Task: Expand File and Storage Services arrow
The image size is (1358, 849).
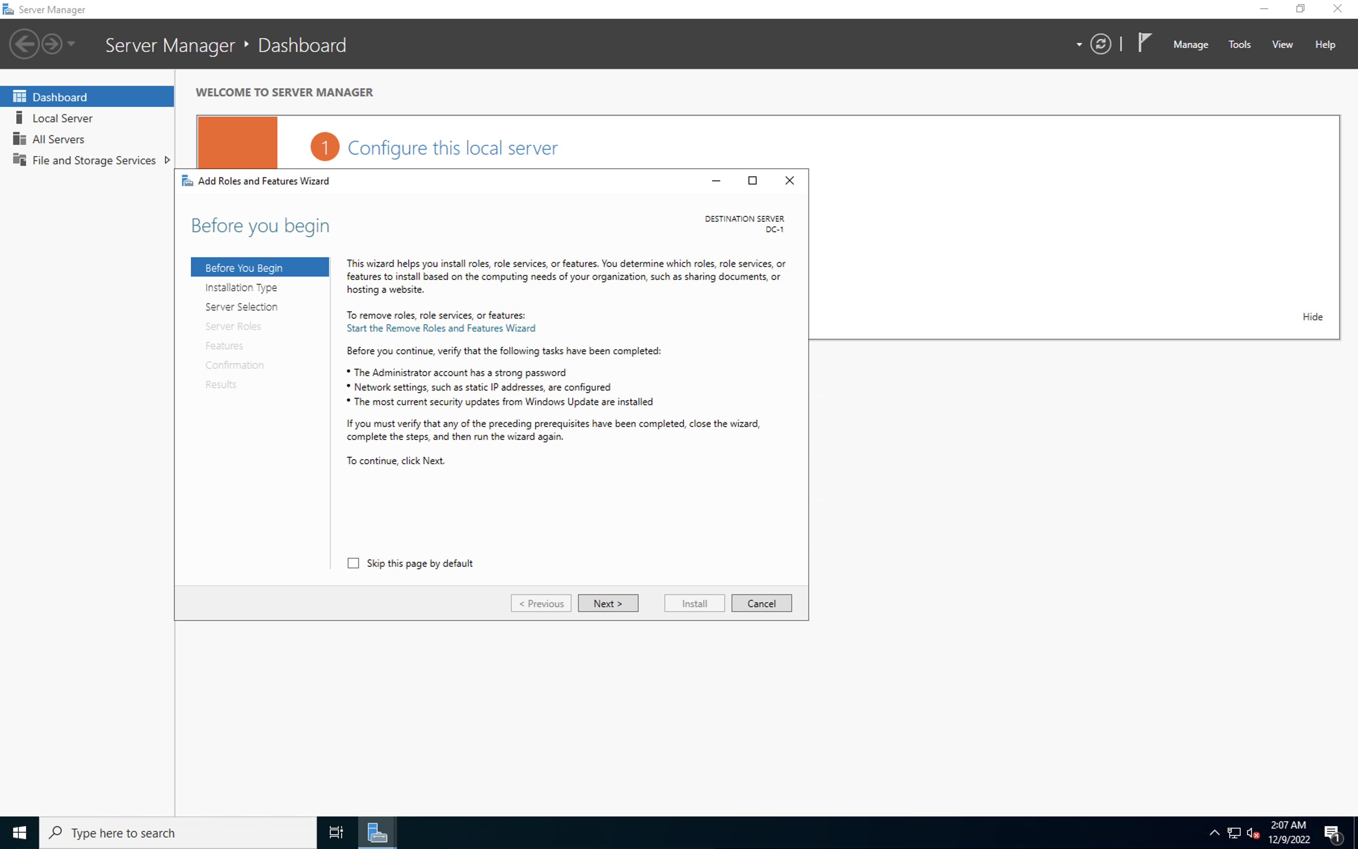Action: pos(167,160)
